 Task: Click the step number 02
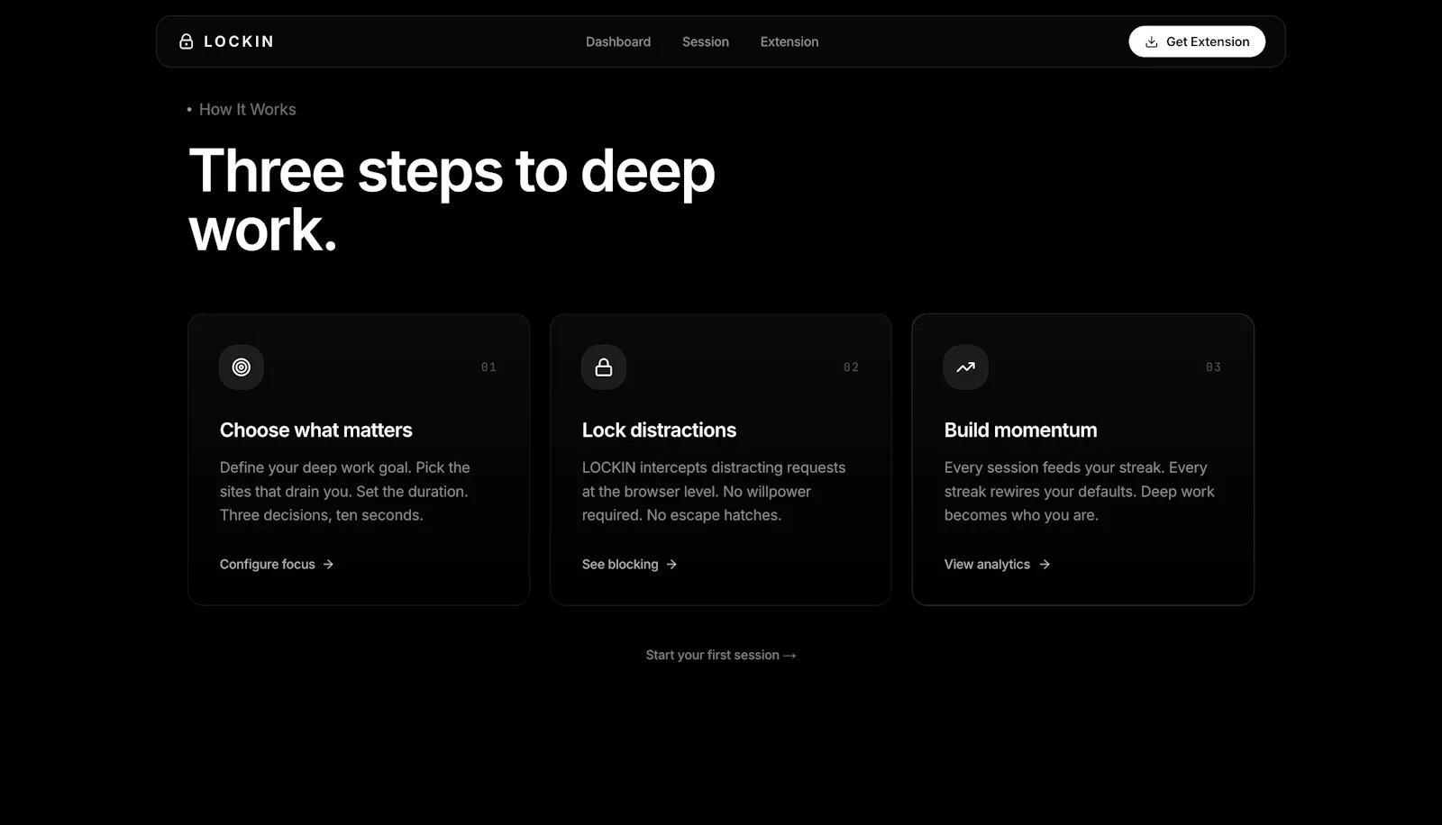pyautogui.click(x=851, y=367)
